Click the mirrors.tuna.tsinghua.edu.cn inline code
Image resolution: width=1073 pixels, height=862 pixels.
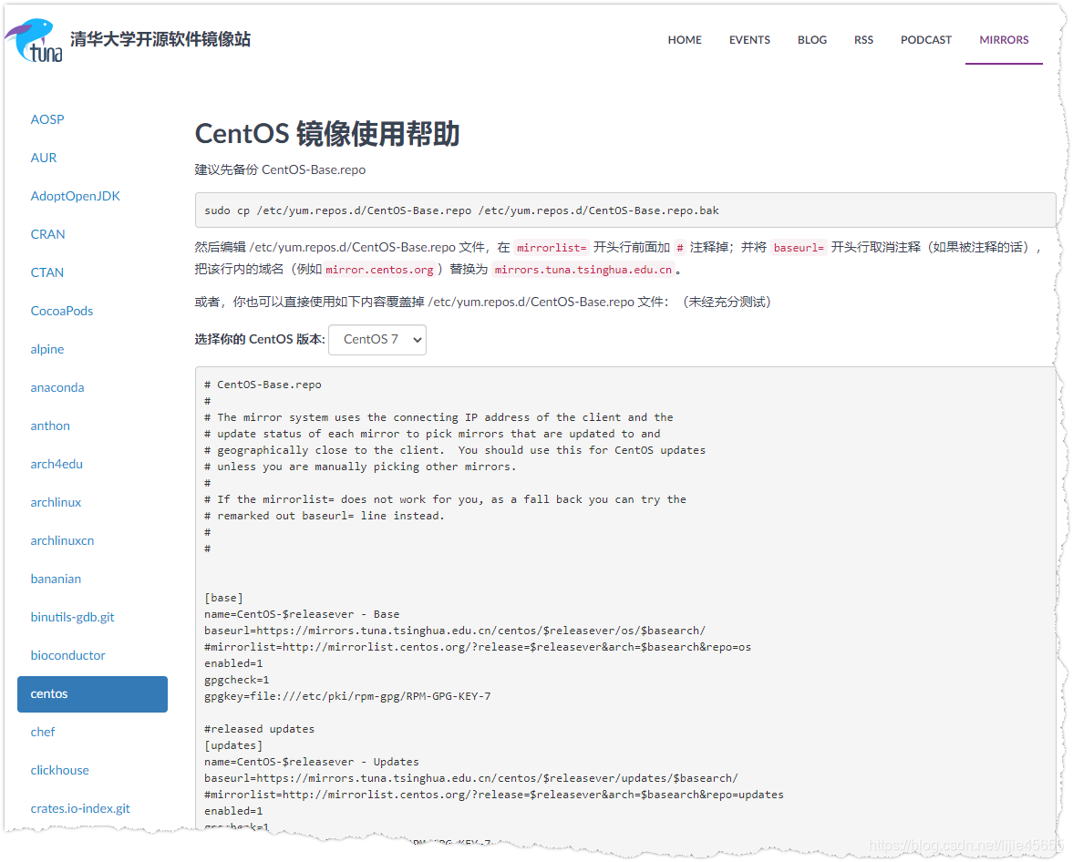coord(583,270)
